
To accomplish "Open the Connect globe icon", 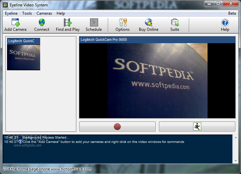I will click(42, 22).
